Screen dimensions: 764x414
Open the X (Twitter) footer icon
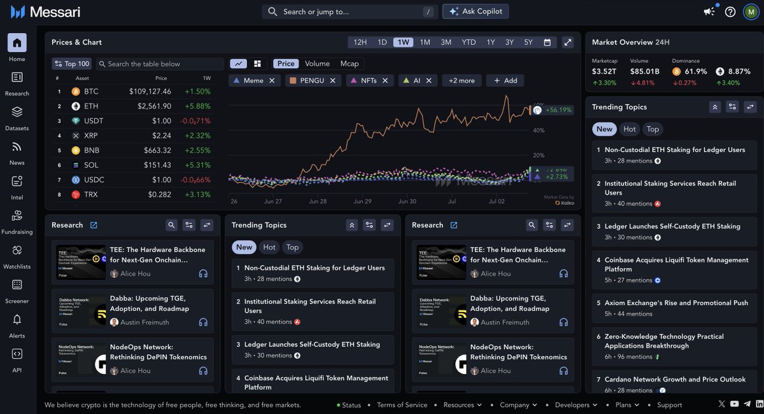coord(721,404)
